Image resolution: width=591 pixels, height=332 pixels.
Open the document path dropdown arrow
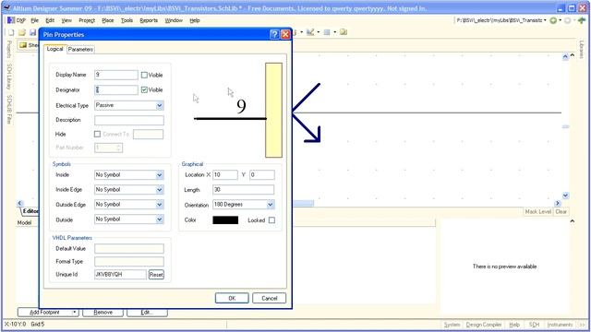[x=545, y=20]
